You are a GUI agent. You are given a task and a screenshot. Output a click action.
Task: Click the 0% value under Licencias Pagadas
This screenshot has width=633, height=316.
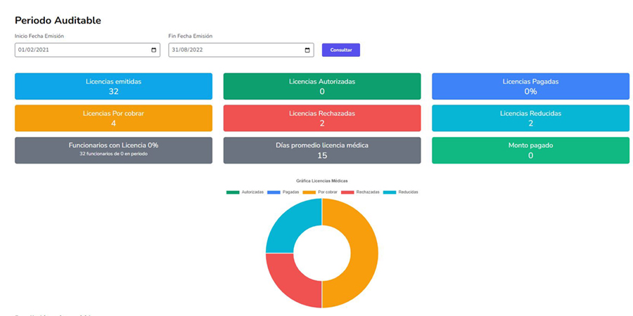click(530, 91)
